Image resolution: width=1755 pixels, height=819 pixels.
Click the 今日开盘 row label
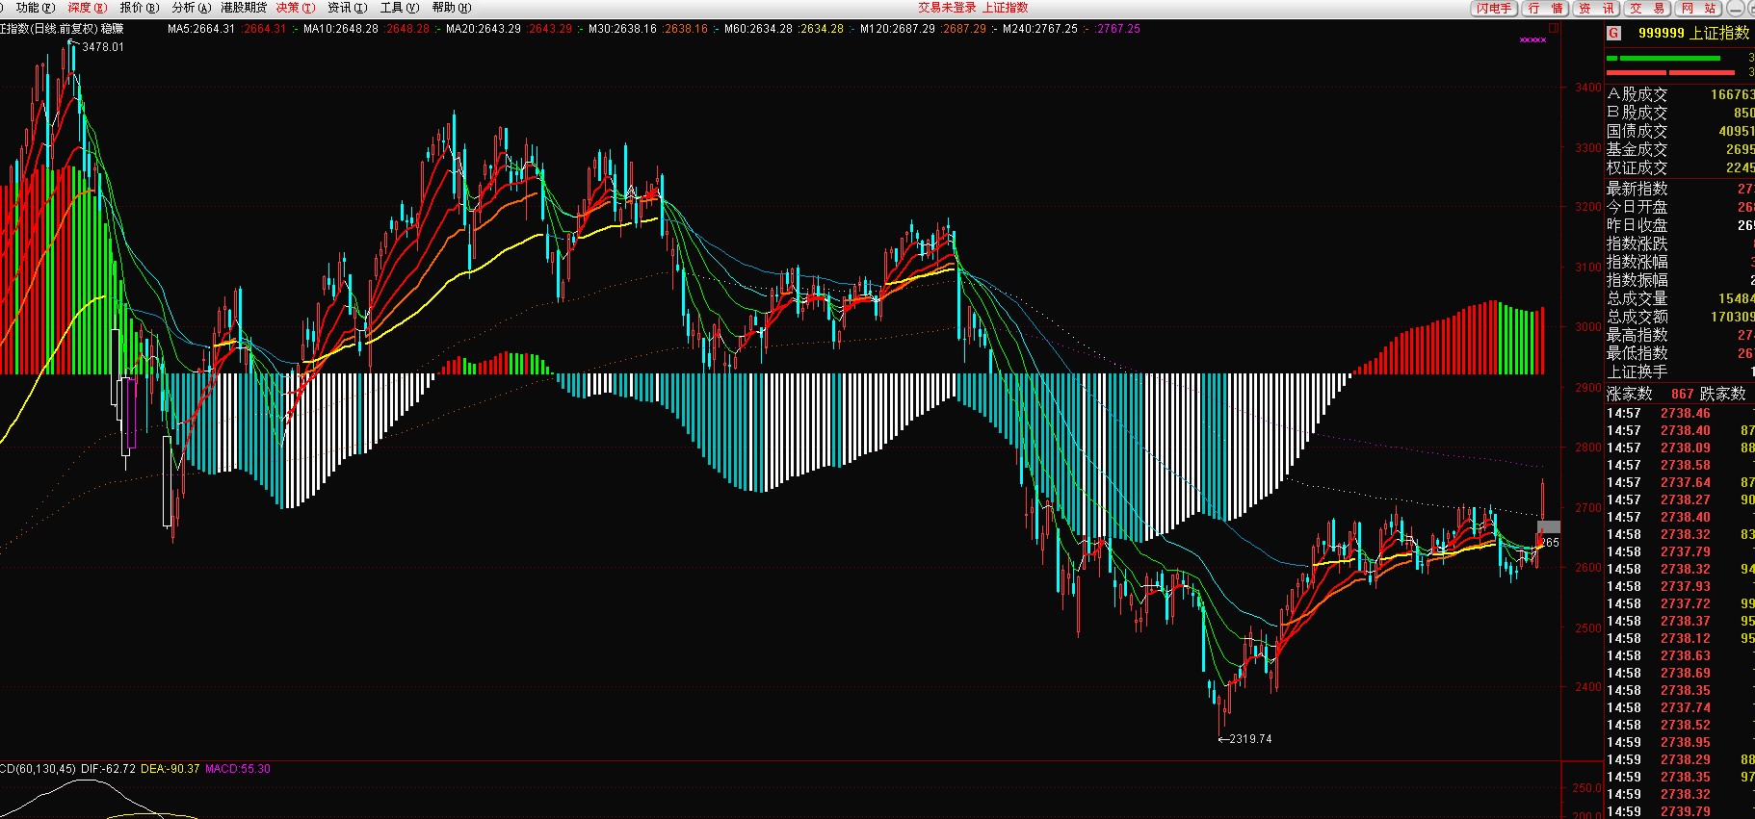point(1637,207)
